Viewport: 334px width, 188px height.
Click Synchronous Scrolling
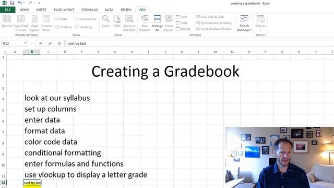point(213,23)
